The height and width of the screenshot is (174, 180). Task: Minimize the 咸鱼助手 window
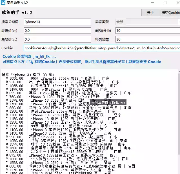coord(152,3)
